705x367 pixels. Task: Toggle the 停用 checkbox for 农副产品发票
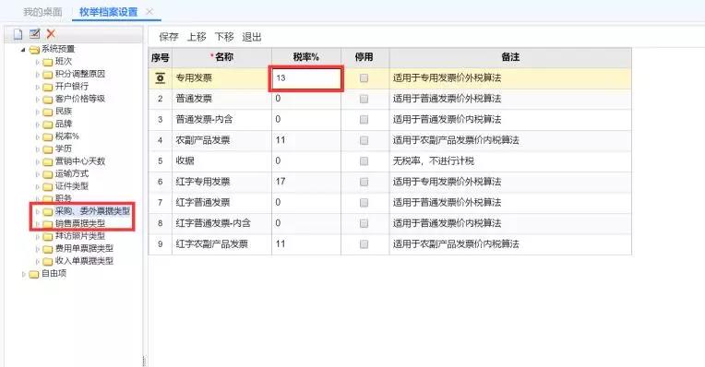coord(364,140)
